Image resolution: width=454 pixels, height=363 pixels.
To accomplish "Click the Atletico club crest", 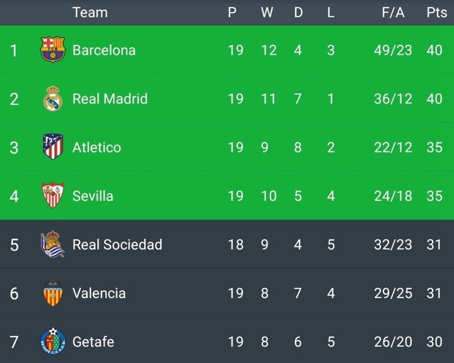I will tap(53, 147).
